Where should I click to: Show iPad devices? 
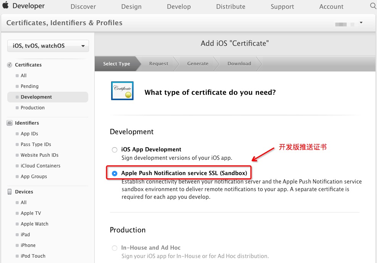(x=25, y=235)
